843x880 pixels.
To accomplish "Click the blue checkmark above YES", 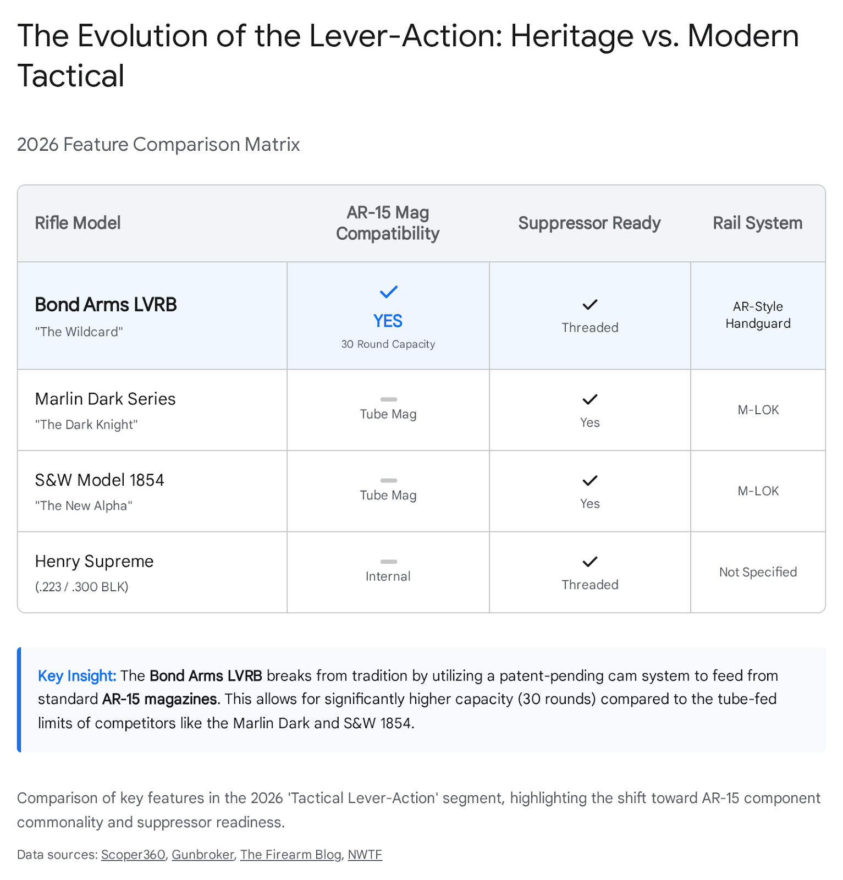I will coord(388,292).
